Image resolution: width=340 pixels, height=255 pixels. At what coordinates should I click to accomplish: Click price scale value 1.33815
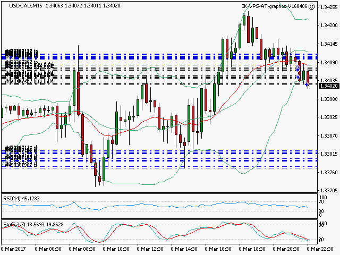[329, 154]
